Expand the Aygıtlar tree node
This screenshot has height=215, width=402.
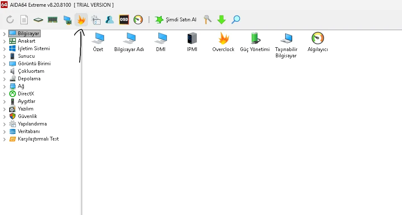click(4, 102)
